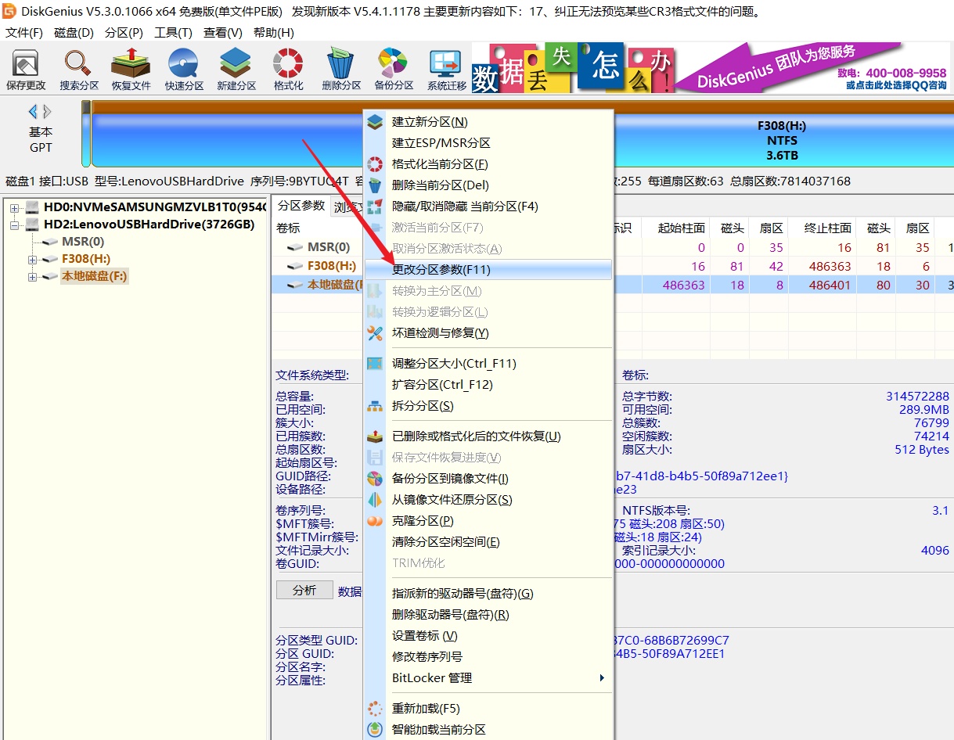Viewport: 954px width, 740px height.
Task: Select F308(H:) partition in the disk tree
Action: [86, 259]
